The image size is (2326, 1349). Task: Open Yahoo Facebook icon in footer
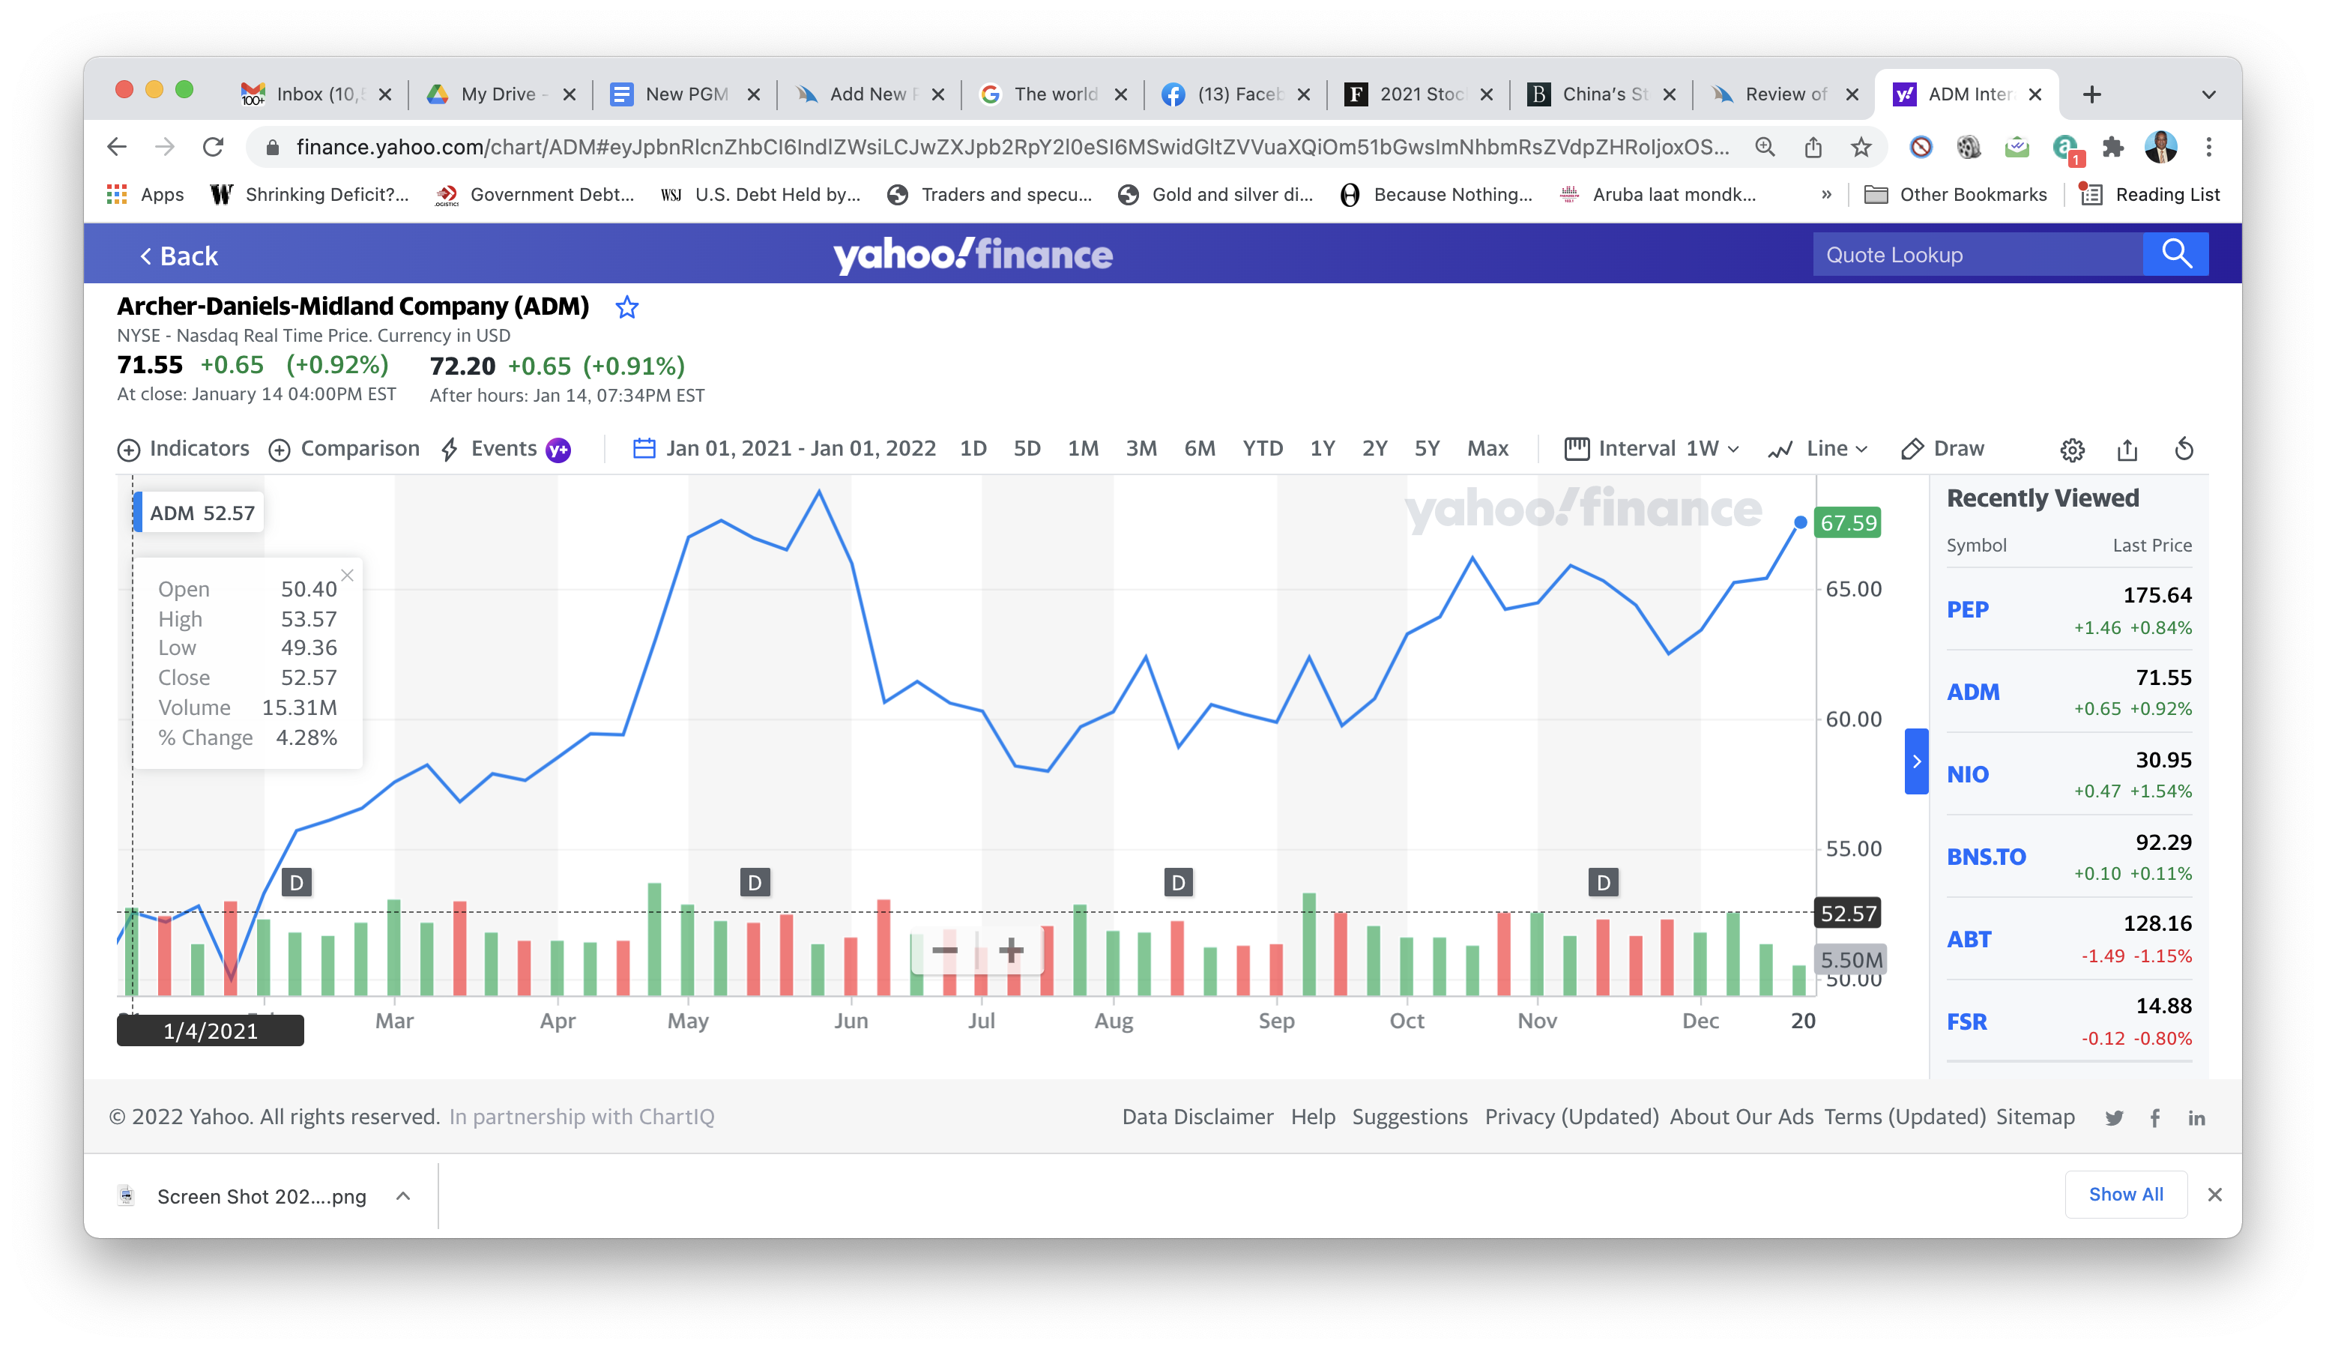coord(2154,1118)
